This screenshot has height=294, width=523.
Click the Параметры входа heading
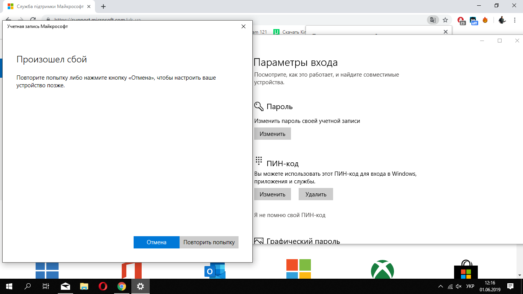tap(296, 63)
